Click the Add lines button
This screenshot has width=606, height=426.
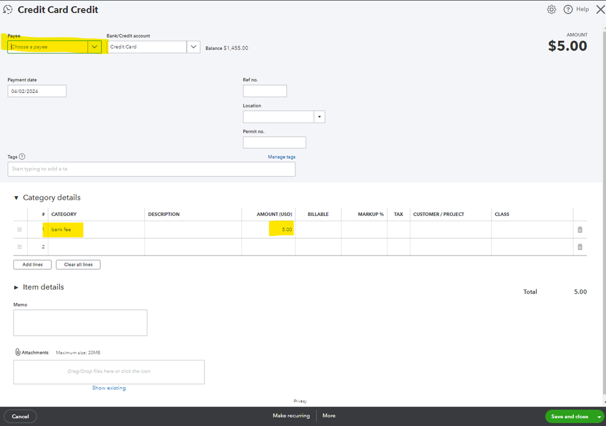(33, 265)
